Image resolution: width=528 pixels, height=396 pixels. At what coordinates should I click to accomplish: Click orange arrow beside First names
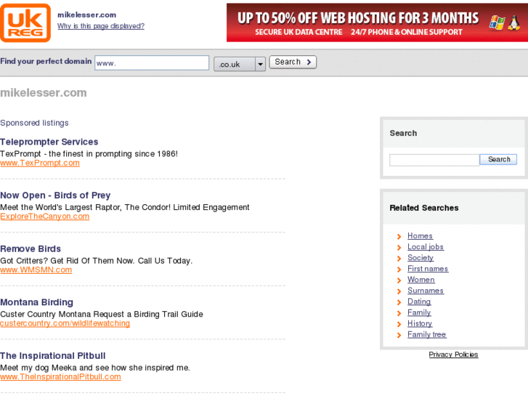pyautogui.click(x=399, y=270)
